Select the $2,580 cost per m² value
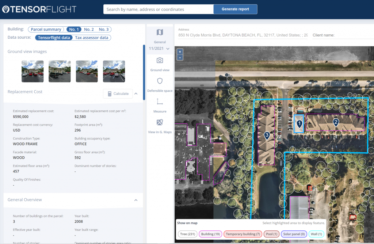The width and height of the screenshot is (374, 244). [80, 117]
